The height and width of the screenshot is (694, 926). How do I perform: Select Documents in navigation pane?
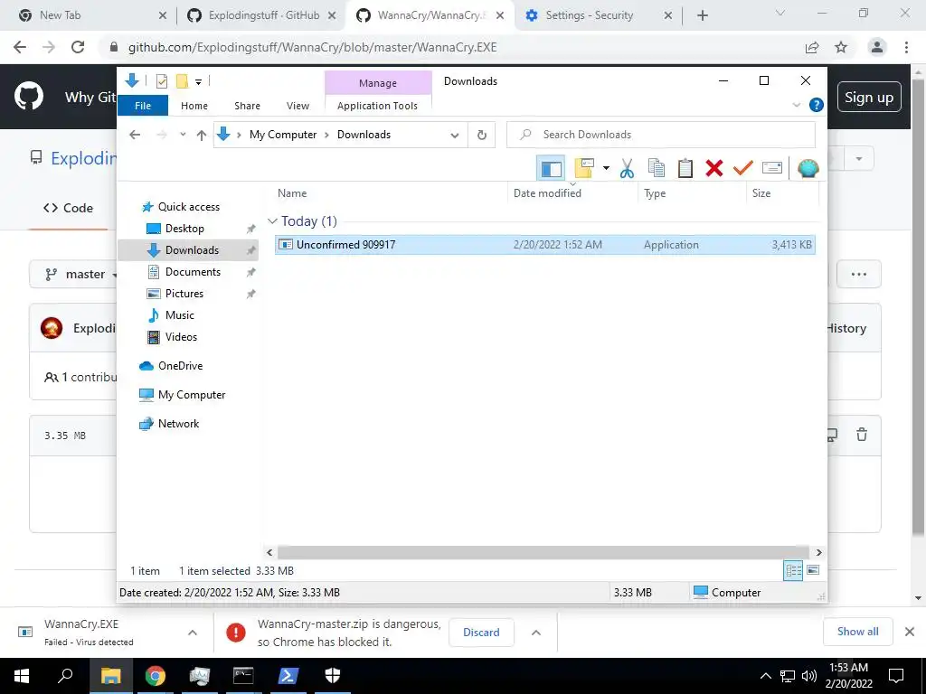coord(193,272)
